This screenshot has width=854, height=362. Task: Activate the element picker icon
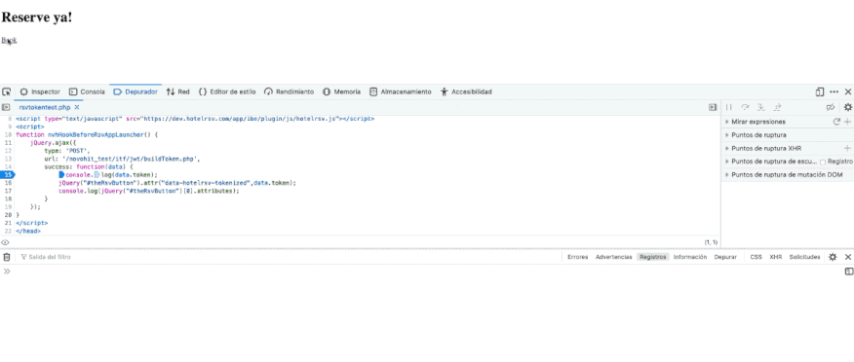[x=7, y=91]
